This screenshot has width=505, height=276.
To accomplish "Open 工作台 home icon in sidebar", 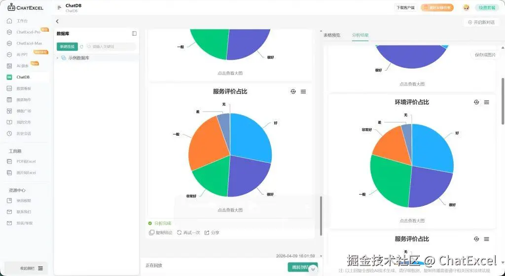I will click(9, 21).
